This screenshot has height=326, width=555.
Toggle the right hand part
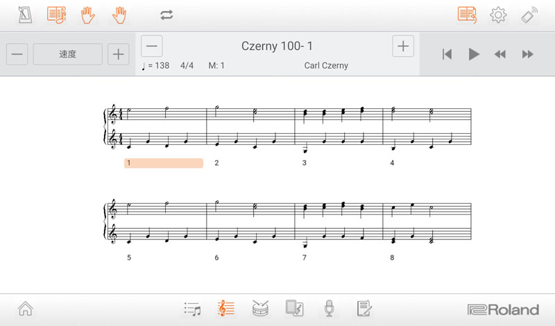pyautogui.click(x=120, y=15)
